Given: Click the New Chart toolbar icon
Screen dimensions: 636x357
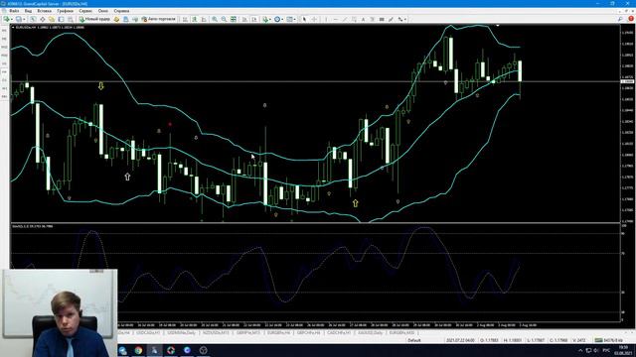Looking at the screenshot, I should [x=7, y=19].
